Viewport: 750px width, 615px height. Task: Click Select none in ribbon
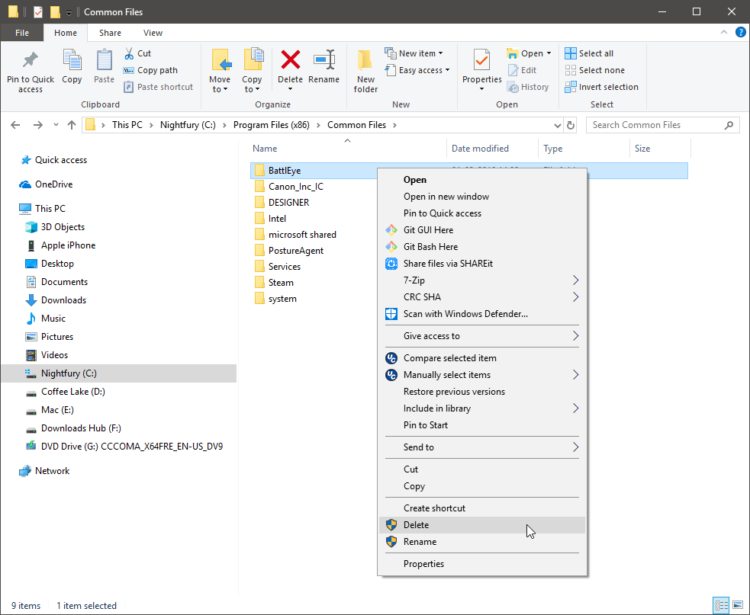point(594,70)
